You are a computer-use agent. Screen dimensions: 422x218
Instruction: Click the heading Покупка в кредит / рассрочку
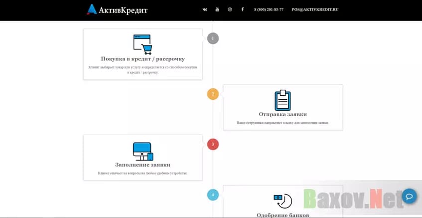[143, 59]
